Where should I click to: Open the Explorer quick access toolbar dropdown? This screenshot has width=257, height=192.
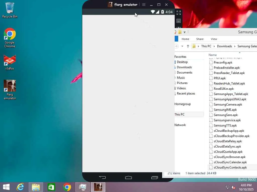[184, 32]
